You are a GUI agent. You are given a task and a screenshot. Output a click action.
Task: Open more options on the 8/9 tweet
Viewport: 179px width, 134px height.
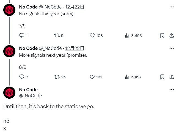pos(172,48)
